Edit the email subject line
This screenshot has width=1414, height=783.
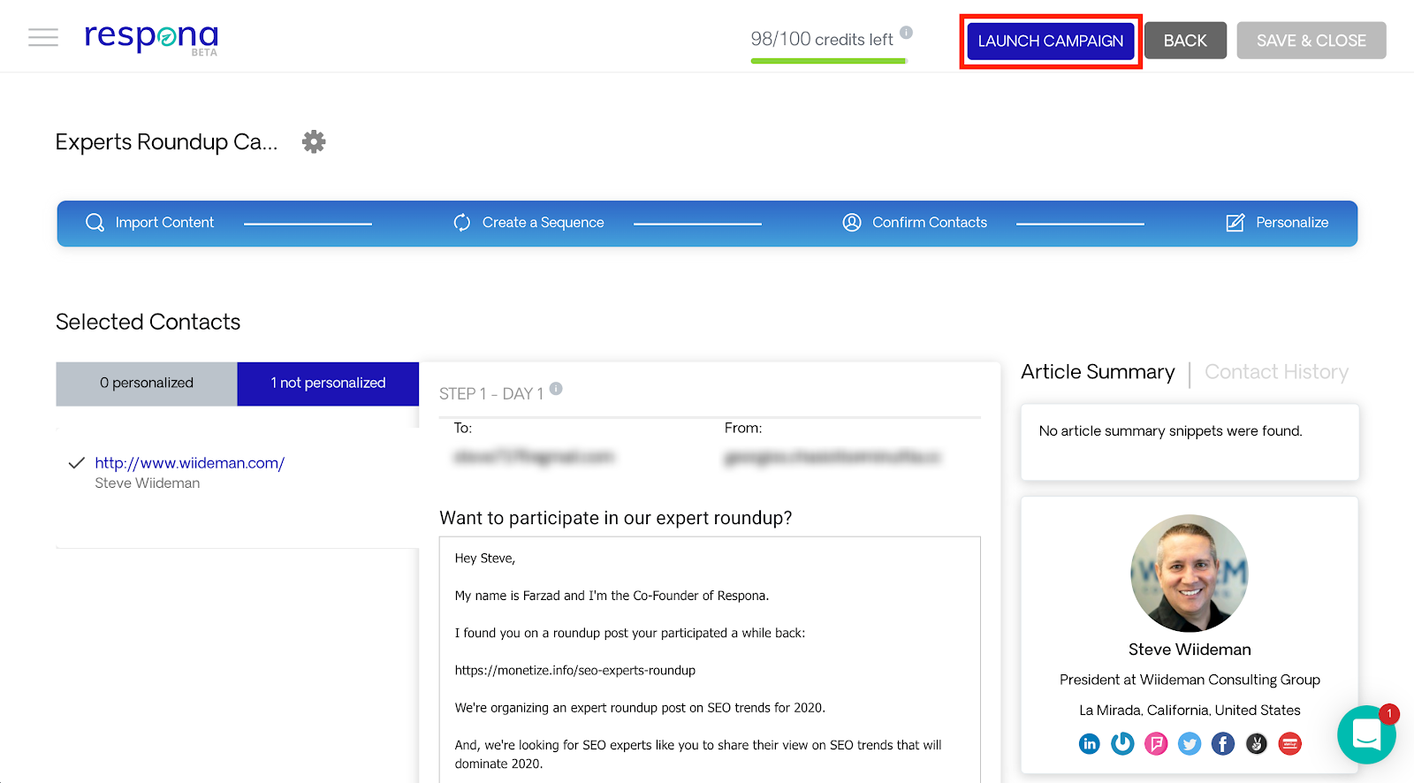pyautogui.click(x=616, y=518)
